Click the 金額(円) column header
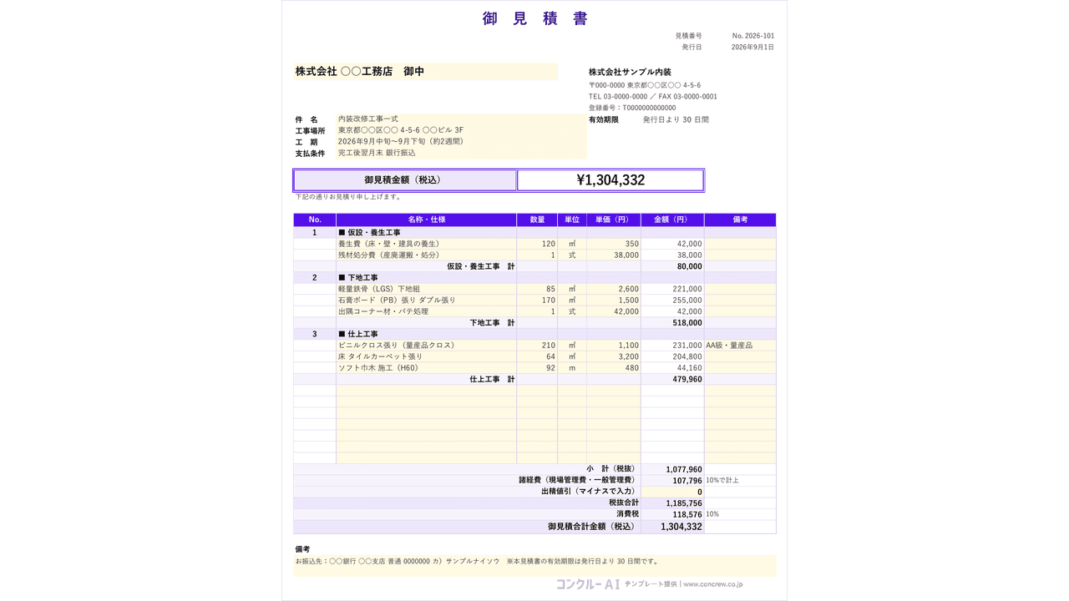 point(672,220)
